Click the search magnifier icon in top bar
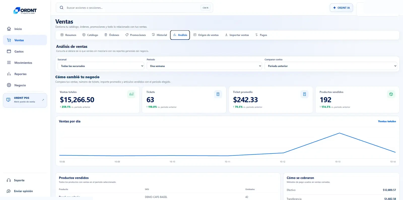 (x=61, y=8)
